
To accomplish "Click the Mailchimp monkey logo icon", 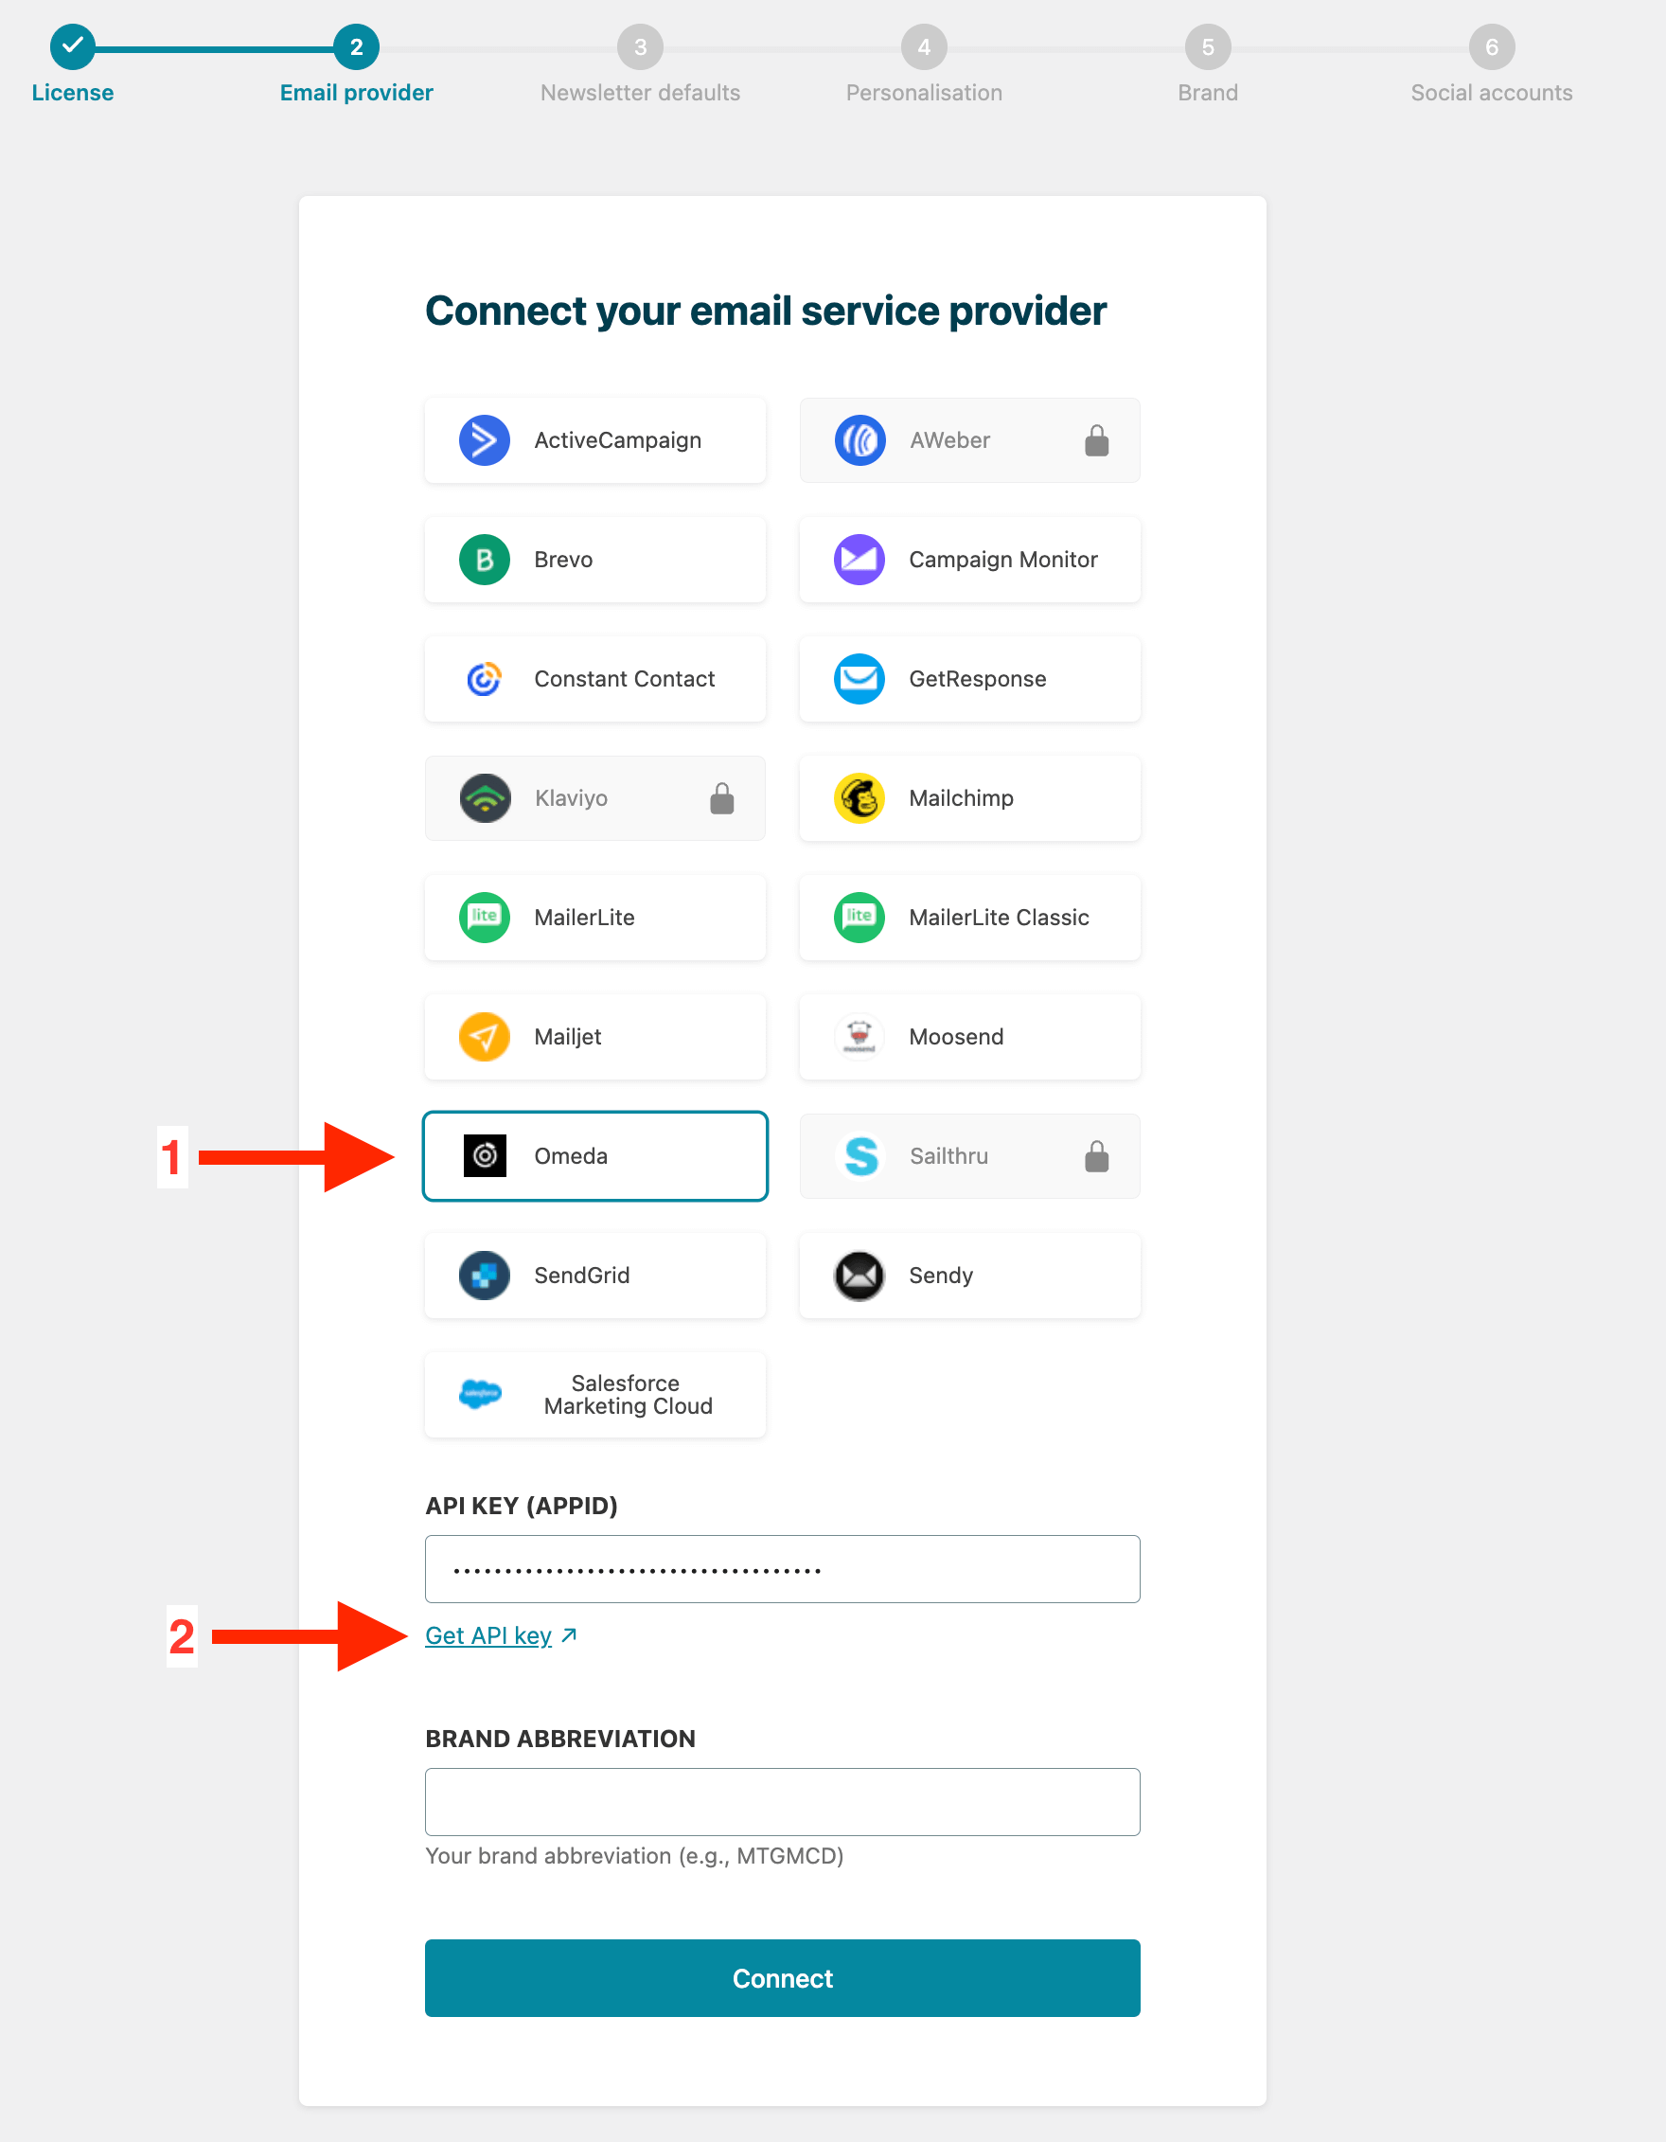I will [859, 798].
